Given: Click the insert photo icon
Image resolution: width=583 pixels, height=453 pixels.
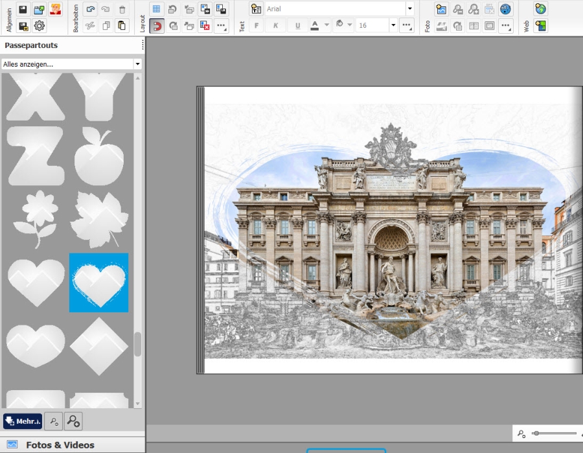Looking at the screenshot, I should pyautogui.click(x=441, y=9).
